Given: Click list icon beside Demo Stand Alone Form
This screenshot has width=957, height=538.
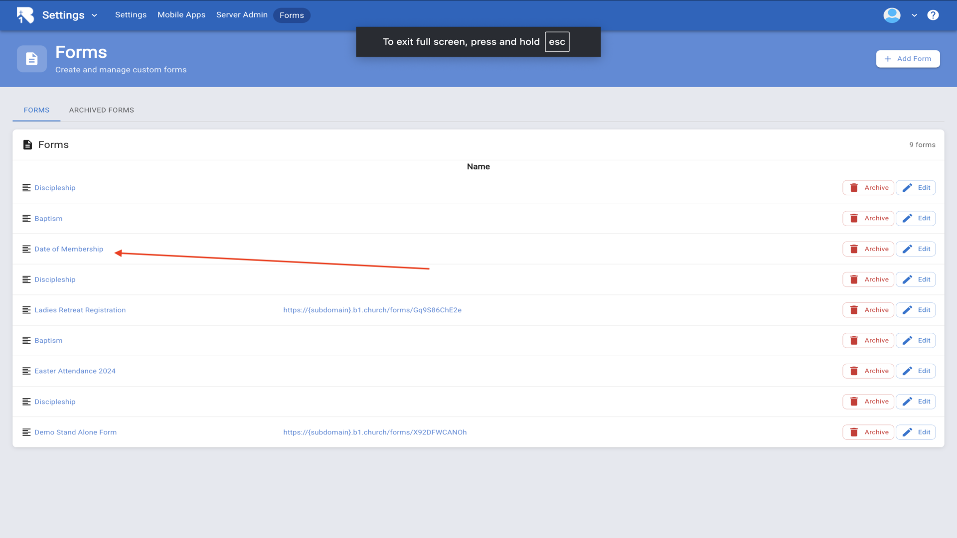Looking at the screenshot, I should 26,432.
